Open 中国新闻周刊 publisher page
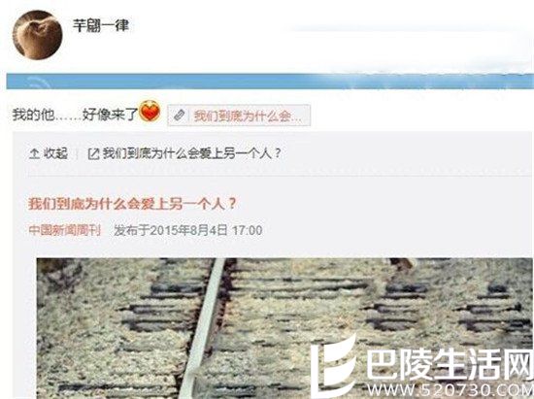 65,230
